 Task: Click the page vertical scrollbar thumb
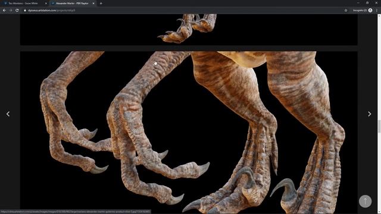click(379, 127)
